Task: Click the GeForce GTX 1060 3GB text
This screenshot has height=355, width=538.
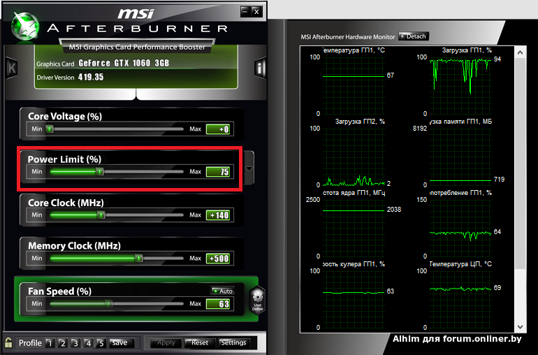Action: pos(124,63)
